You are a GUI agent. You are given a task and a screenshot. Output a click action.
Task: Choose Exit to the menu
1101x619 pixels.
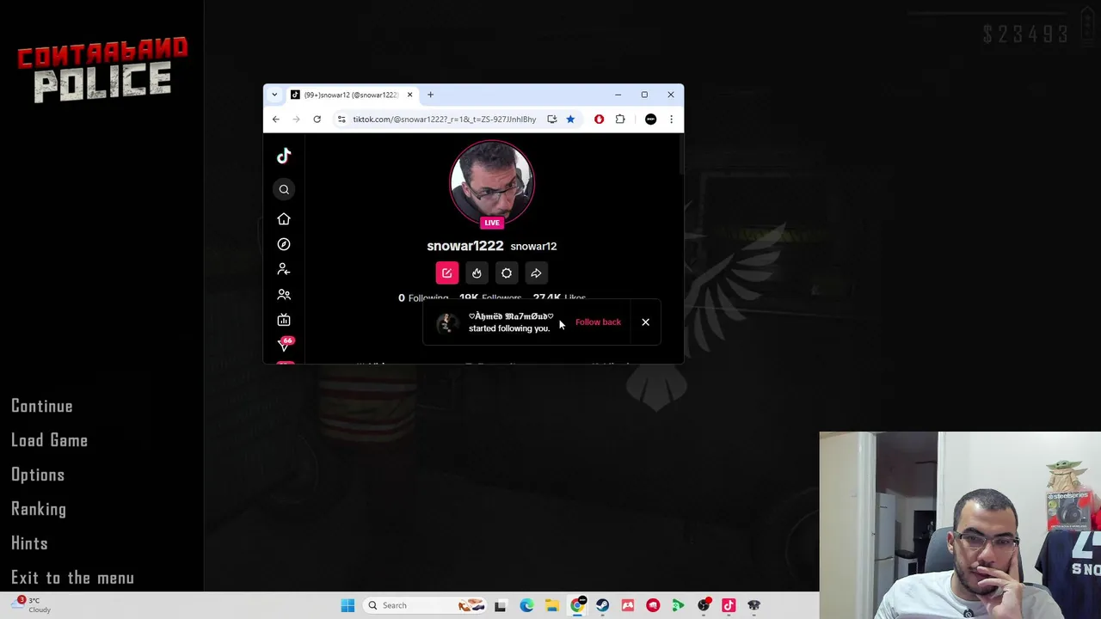tap(72, 578)
